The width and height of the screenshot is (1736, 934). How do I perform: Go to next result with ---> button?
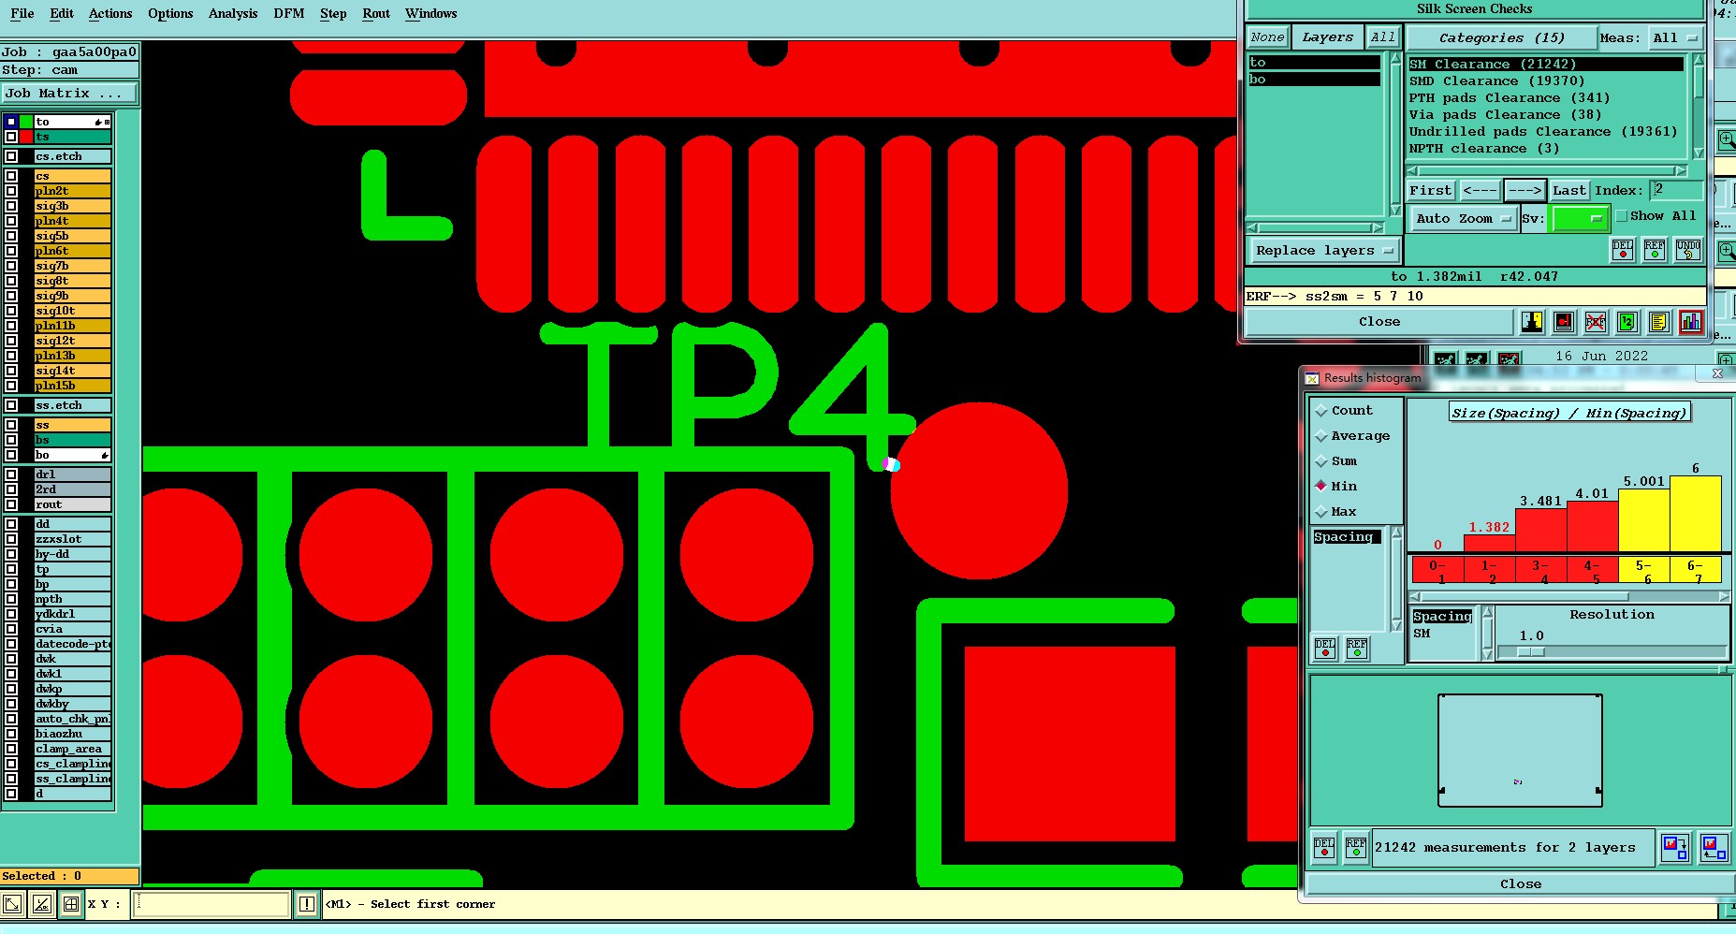point(1524,191)
